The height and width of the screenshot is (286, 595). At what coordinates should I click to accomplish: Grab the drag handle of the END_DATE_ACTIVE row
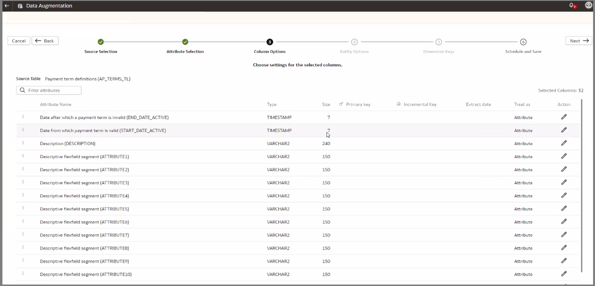click(x=23, y=117)
